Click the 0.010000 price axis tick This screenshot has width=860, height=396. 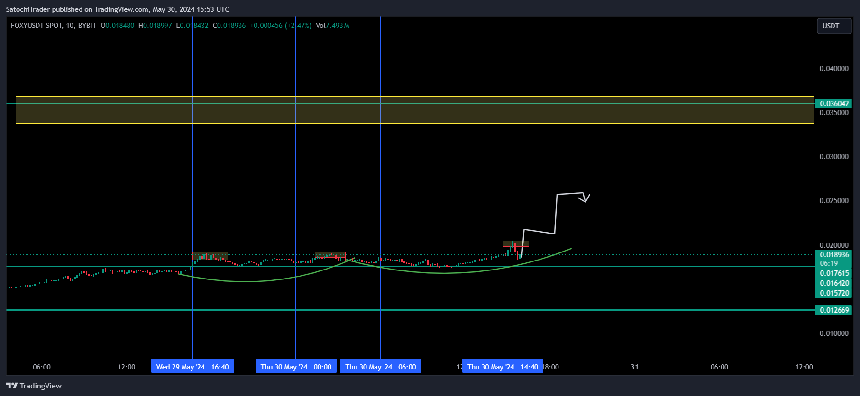click(x=834, y=333)
